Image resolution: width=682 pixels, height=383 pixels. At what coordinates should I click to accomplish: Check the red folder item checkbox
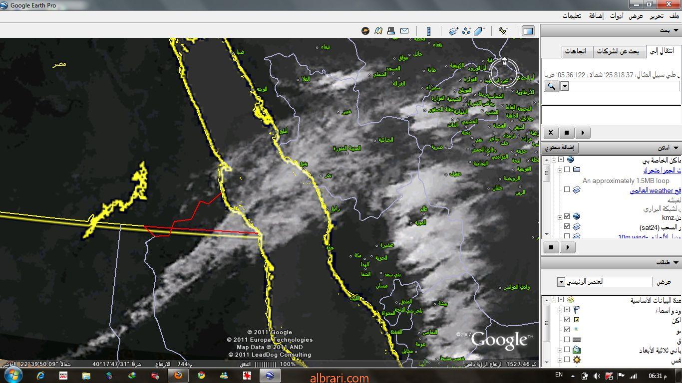click(567, 170)
